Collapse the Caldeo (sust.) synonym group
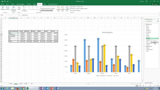Screen dimensions: 160x90 tap(145, 46)
